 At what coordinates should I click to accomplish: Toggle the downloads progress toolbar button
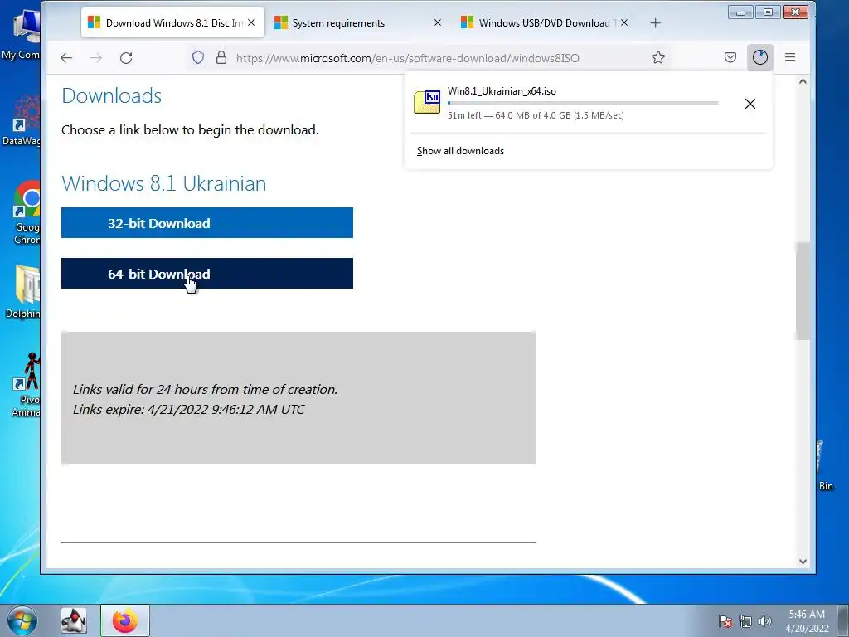[760, 57]
